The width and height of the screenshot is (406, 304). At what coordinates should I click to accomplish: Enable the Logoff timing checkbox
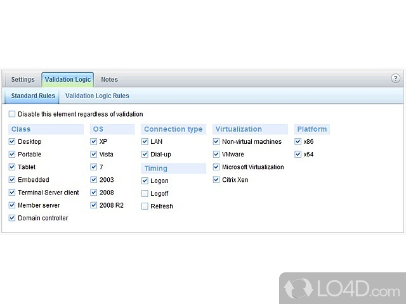point(145,193)
